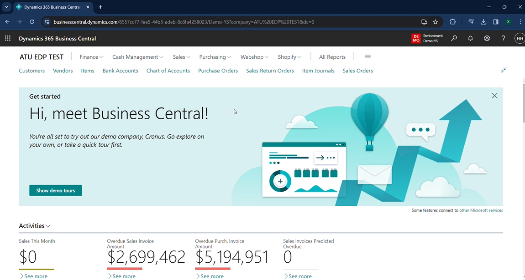
Task: Expand the Shopify menu
Action: click(x=289, y=57)
